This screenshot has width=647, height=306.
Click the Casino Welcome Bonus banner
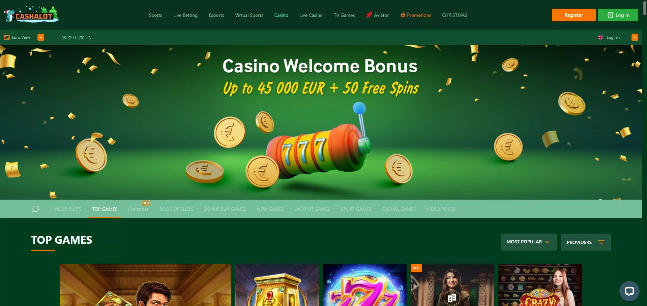click(x=321, y=122)
